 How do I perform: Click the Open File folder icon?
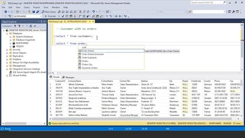tap(29, 12)
